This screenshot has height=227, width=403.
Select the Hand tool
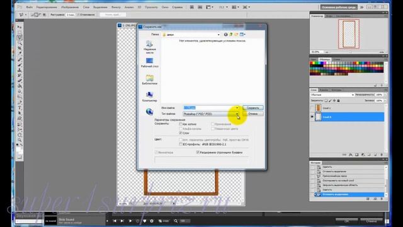click(x=20, y=135)
